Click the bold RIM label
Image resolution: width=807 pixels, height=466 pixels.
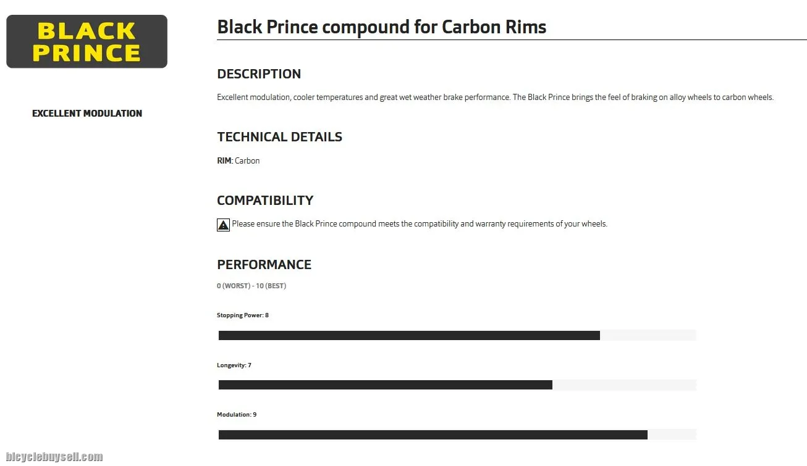[224, 161]
